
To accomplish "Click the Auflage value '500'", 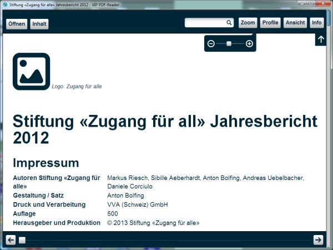I will click(113, 214).
